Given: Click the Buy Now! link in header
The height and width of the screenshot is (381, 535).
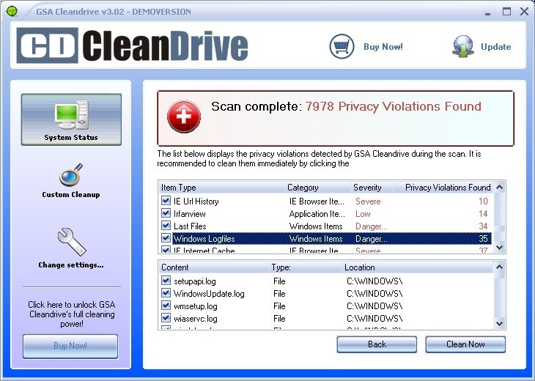Looking at the screenshot, I should point(383,46).
